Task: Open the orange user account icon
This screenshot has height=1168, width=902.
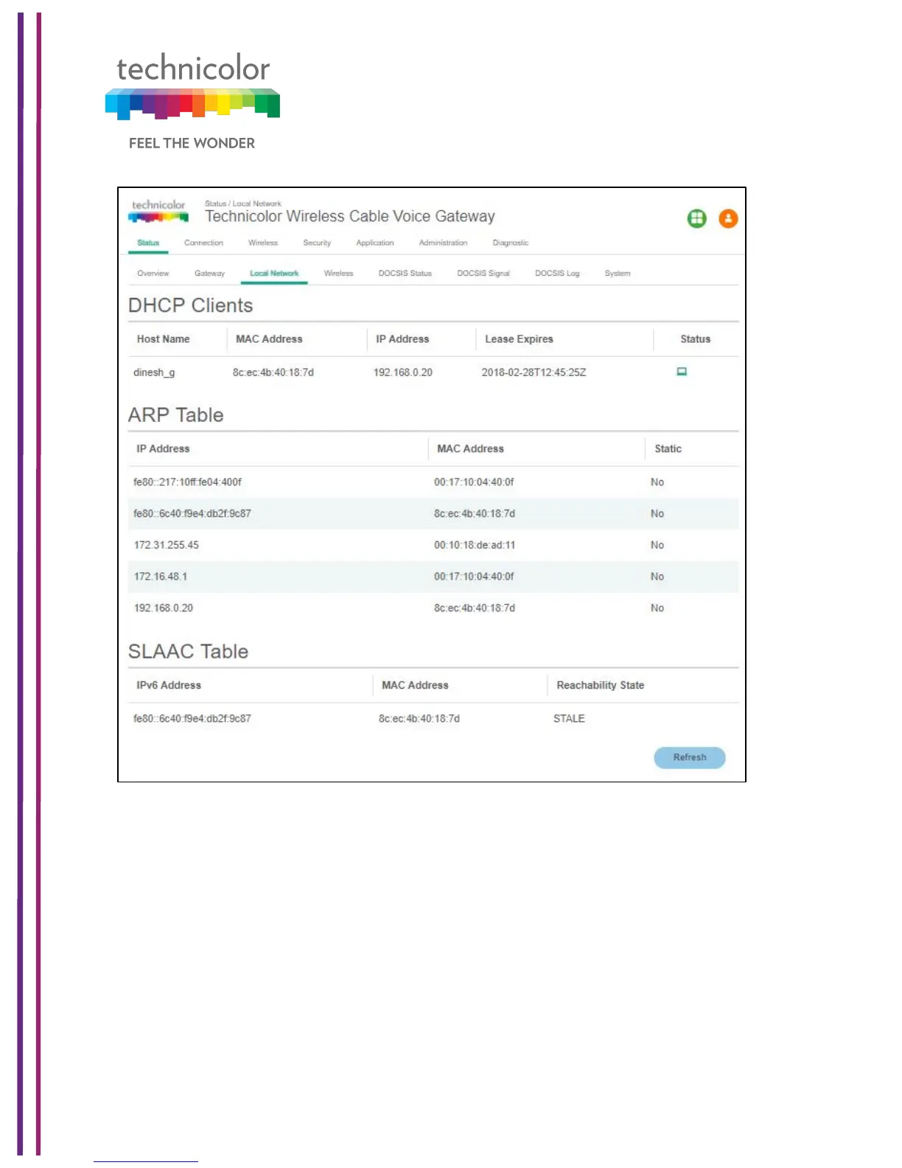Action: [728, 218]
